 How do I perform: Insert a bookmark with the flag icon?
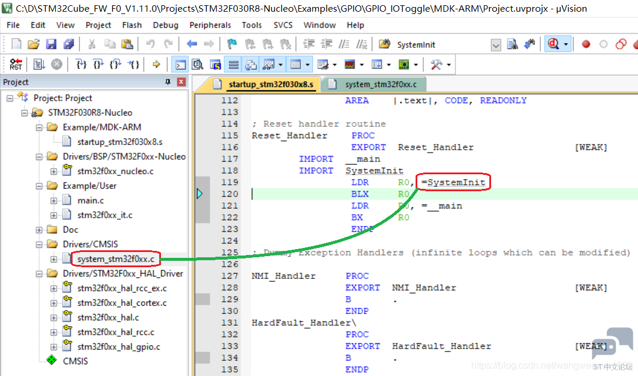point(232,44)
